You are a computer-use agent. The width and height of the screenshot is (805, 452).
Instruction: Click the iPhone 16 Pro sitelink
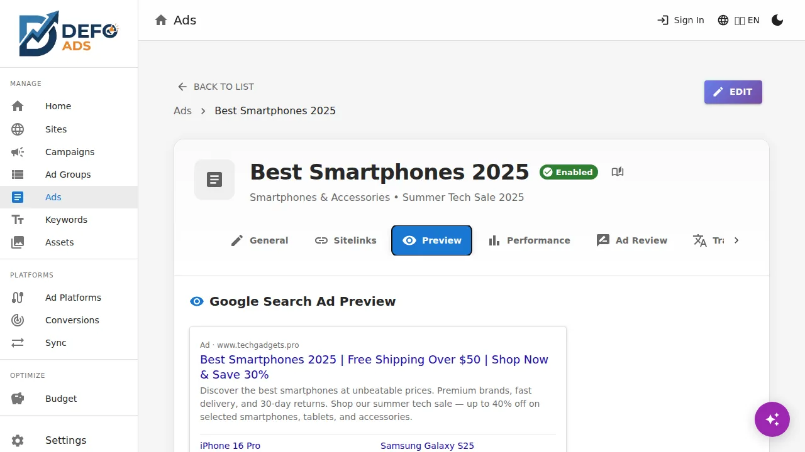coord(230,446)
